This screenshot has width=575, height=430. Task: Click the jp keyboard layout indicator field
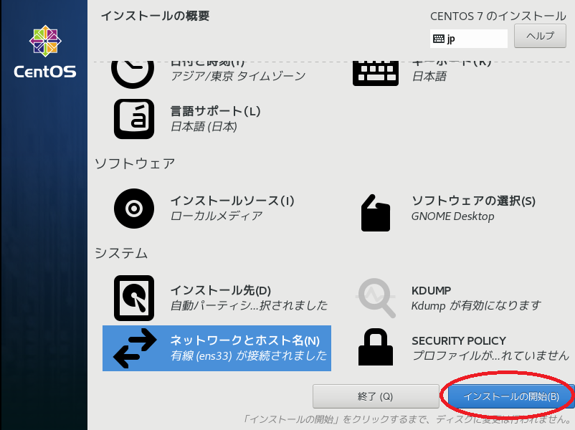click(x=469, y=39)
